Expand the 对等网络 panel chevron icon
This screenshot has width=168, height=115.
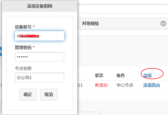(163, 24)
